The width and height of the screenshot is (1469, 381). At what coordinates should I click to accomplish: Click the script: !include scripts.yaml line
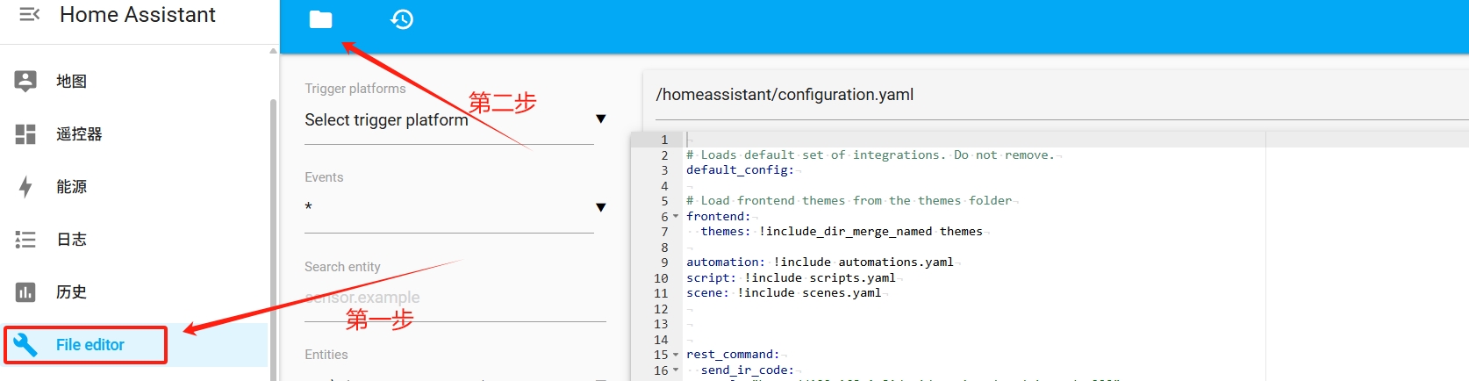coord(791,277)
